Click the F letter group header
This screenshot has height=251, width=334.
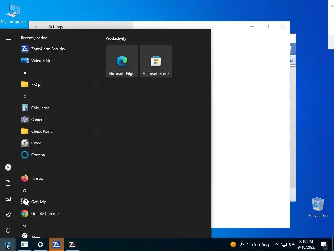click(25, 167)
